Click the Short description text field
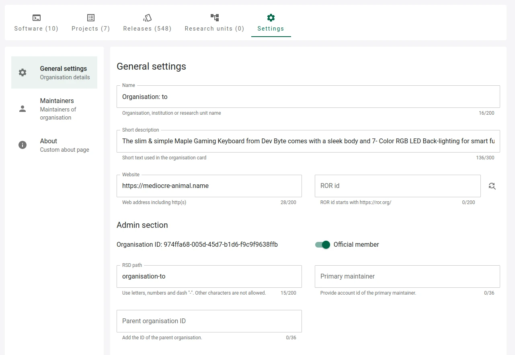The height and width of the screenshot is (355, 515). click(308, 141)
